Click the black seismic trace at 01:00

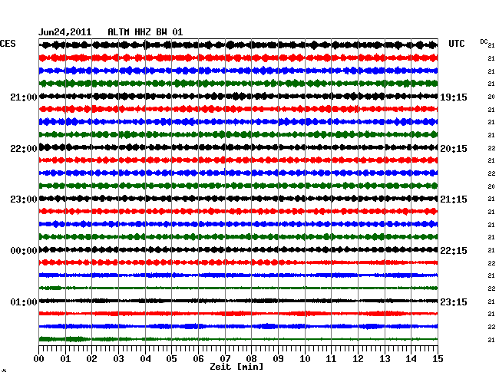[x=238, y=301]
